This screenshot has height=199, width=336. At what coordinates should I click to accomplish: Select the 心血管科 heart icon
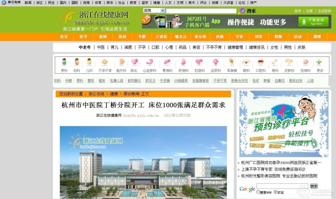pyautogui.click(x=150, y=62)
